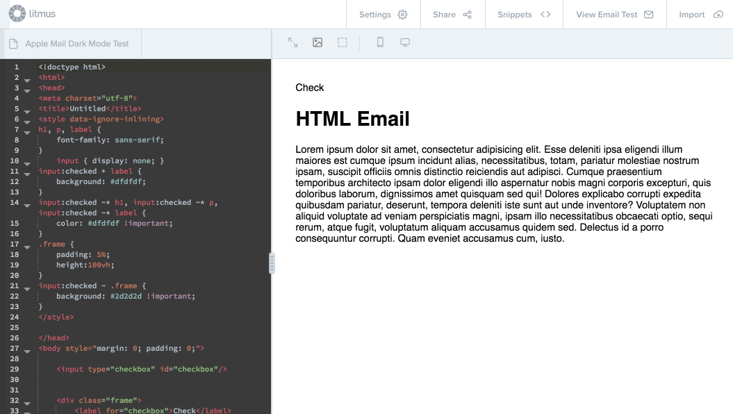
Task: Open the Snippets menu
Action: point(524,15)
